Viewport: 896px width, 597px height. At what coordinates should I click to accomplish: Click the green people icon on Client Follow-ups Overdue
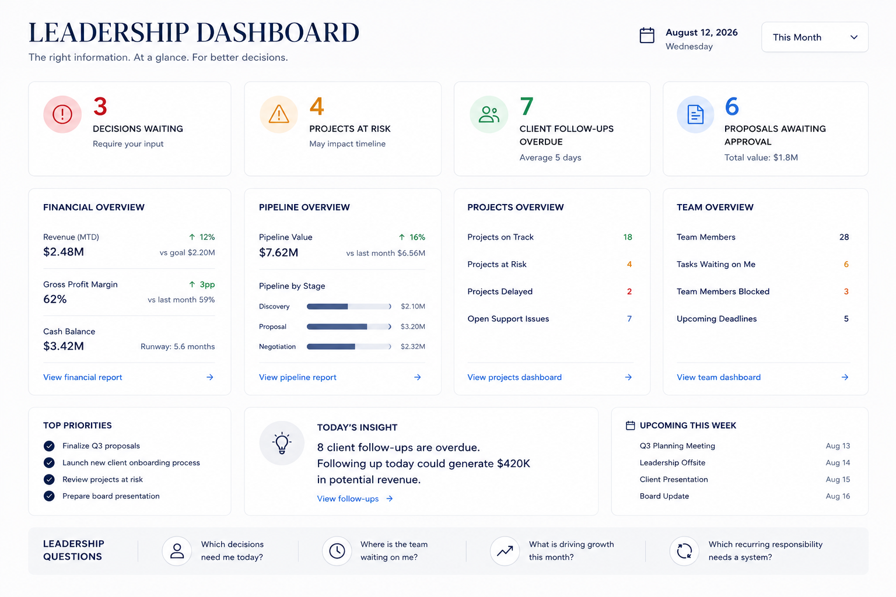(x=489, y=114)
